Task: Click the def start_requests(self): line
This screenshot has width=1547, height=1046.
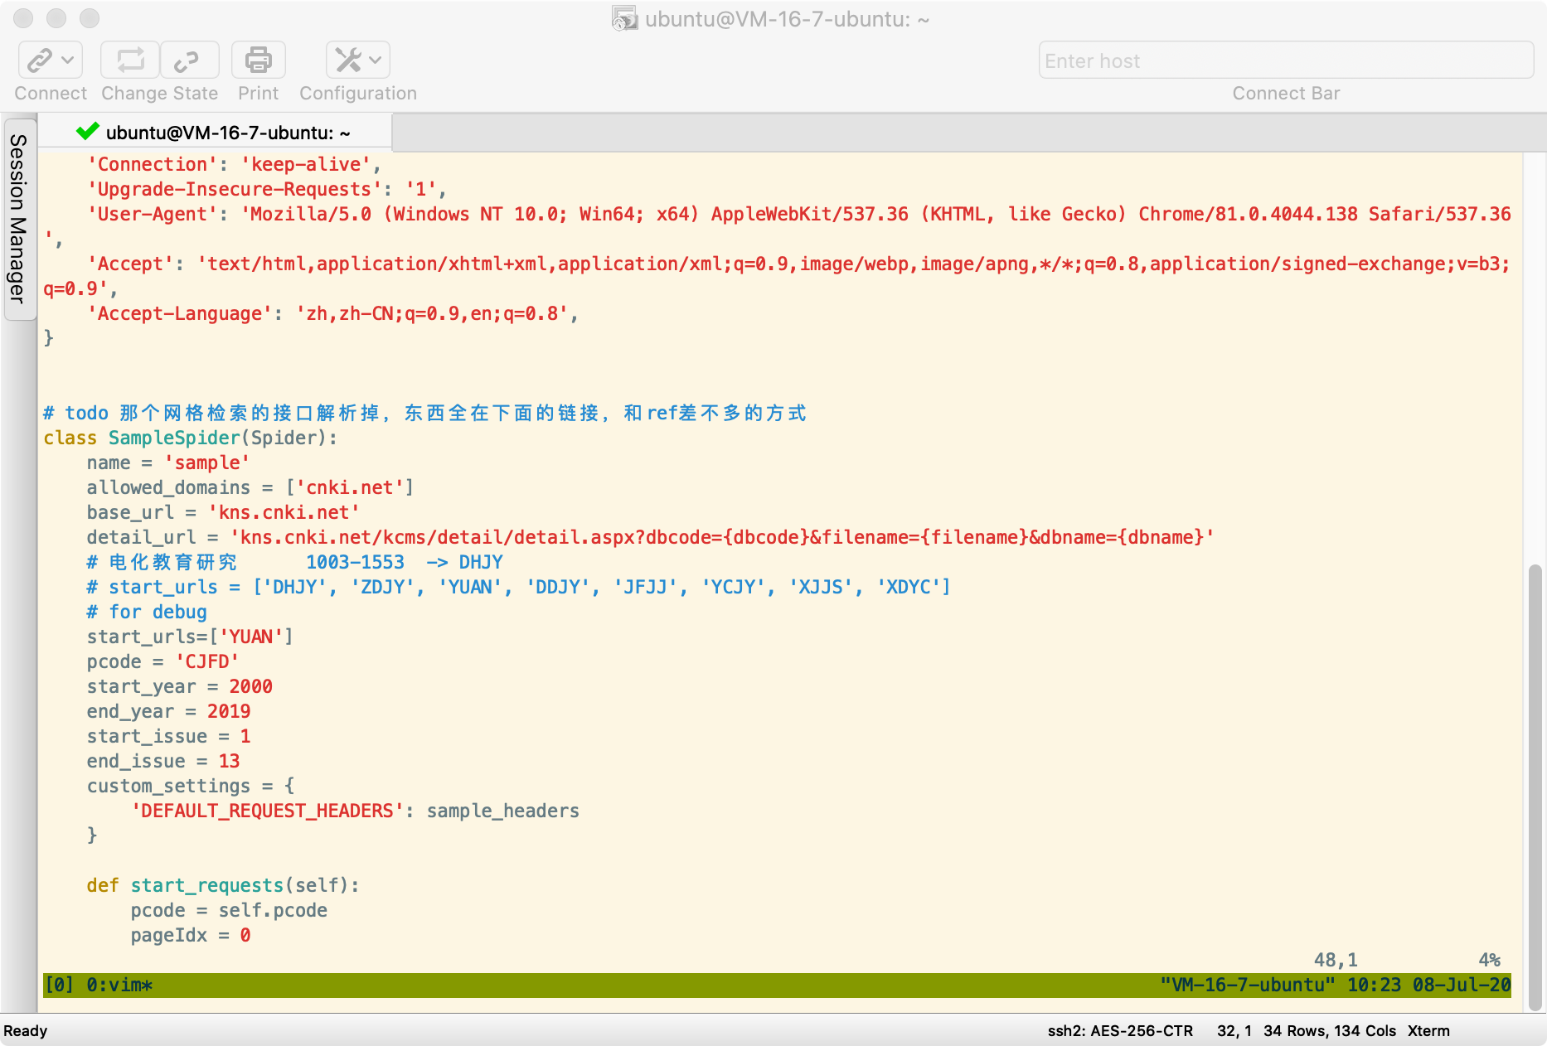Action: click(223, 885)
